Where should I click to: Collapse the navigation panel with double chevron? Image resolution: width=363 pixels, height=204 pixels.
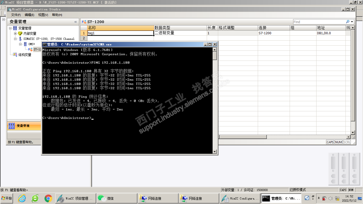coord(75,22)
